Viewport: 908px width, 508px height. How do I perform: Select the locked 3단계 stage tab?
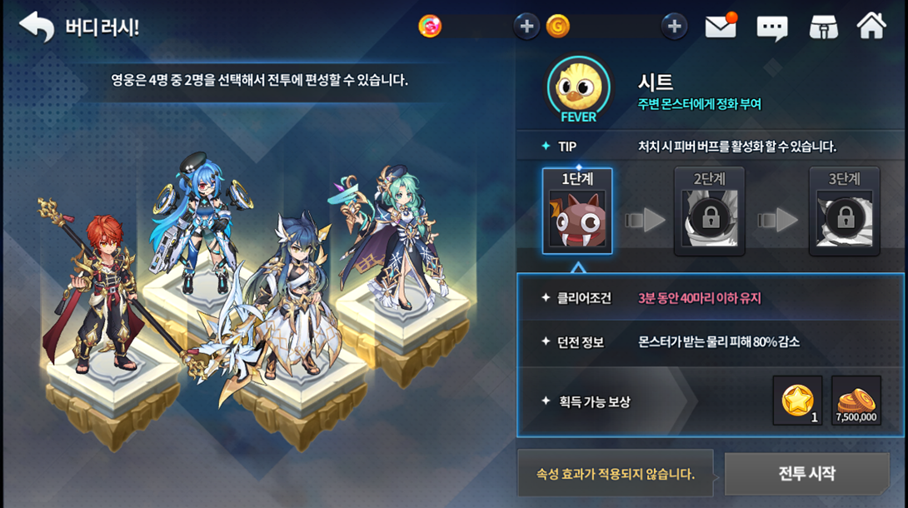click(845, 212)
